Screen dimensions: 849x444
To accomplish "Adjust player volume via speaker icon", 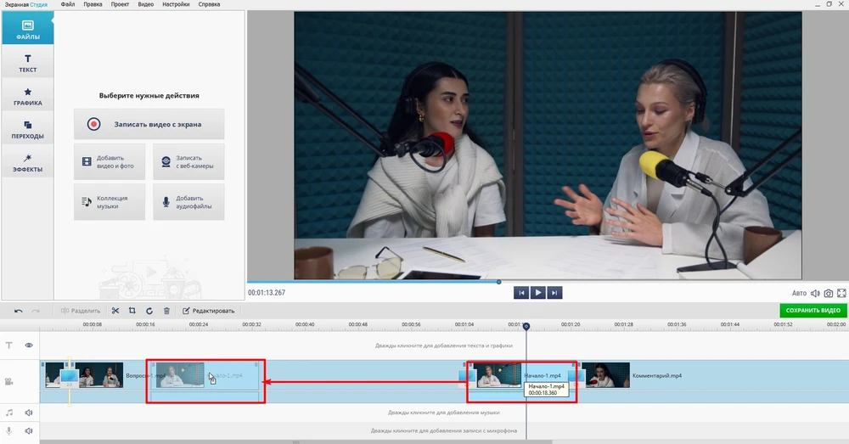I will click(x=815, y=293).
